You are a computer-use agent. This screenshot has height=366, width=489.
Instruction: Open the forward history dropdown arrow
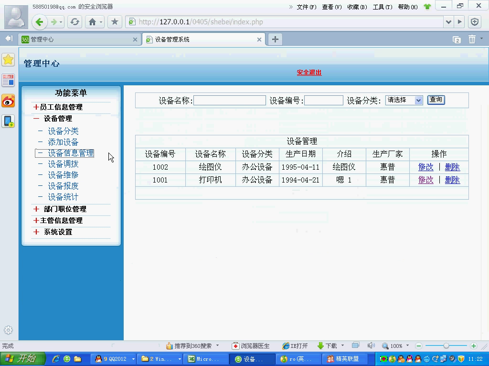[61, 22]
